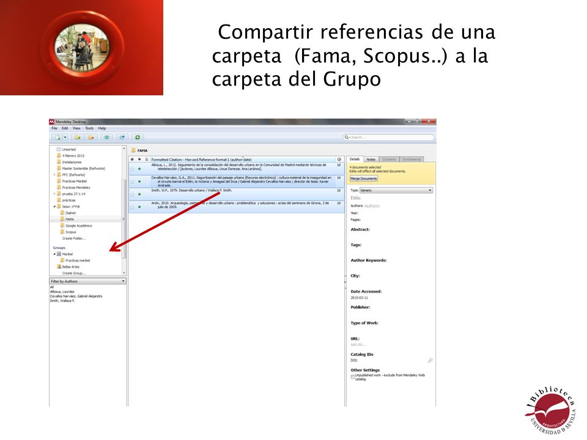Image resolution: width=587 pixels, height=440 pixels.
Task: Switch to the Details tab
Action: click(355, 159)
